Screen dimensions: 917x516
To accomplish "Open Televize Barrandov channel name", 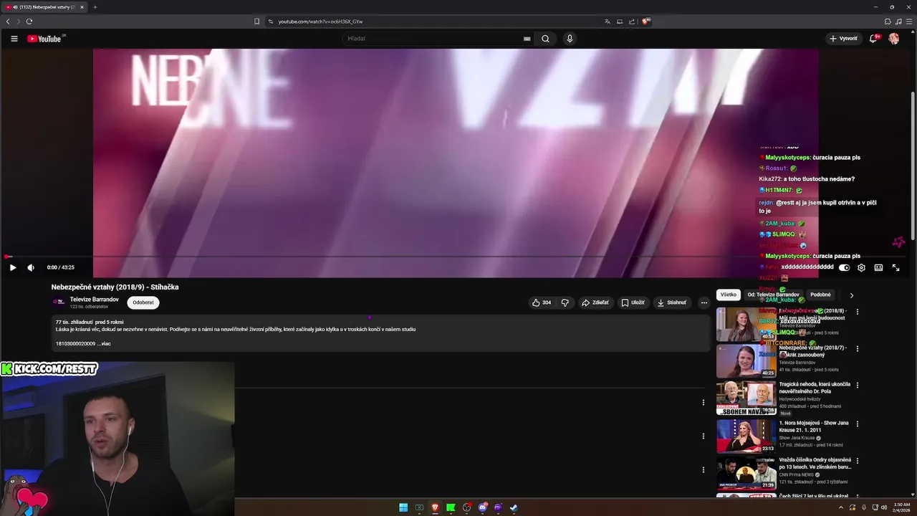I will [94, 300].
